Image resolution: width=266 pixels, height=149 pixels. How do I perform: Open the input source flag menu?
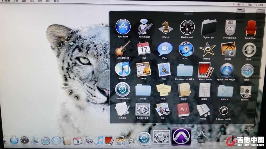pos(239,5)
